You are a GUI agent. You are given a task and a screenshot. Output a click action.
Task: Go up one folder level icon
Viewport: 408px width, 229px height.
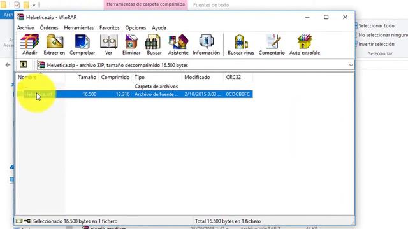pos(23,65)
